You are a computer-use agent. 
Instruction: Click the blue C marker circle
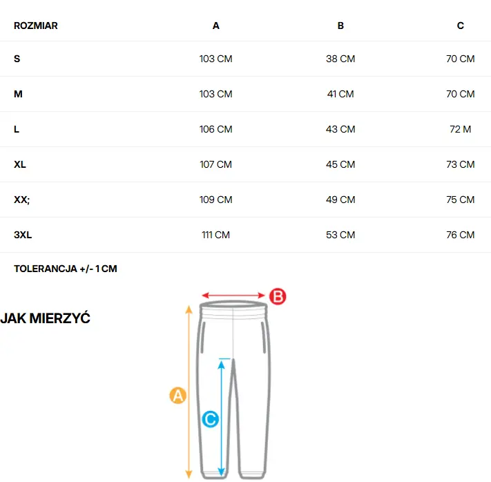coord(211,419)
